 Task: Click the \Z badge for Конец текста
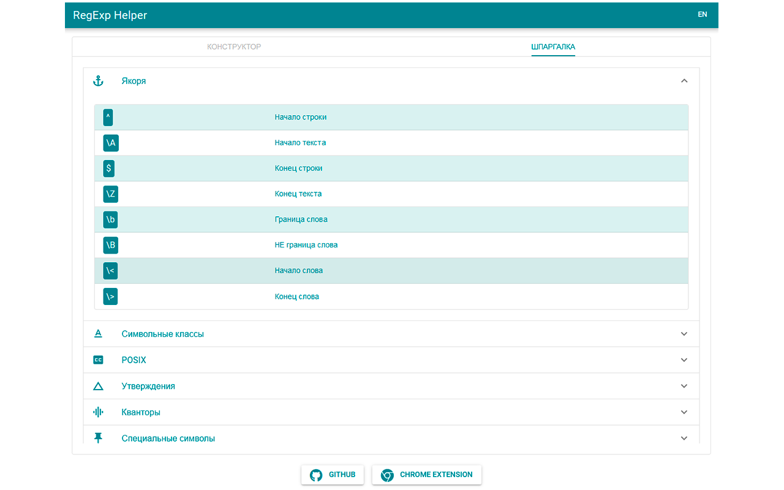[x=110, y=194]
